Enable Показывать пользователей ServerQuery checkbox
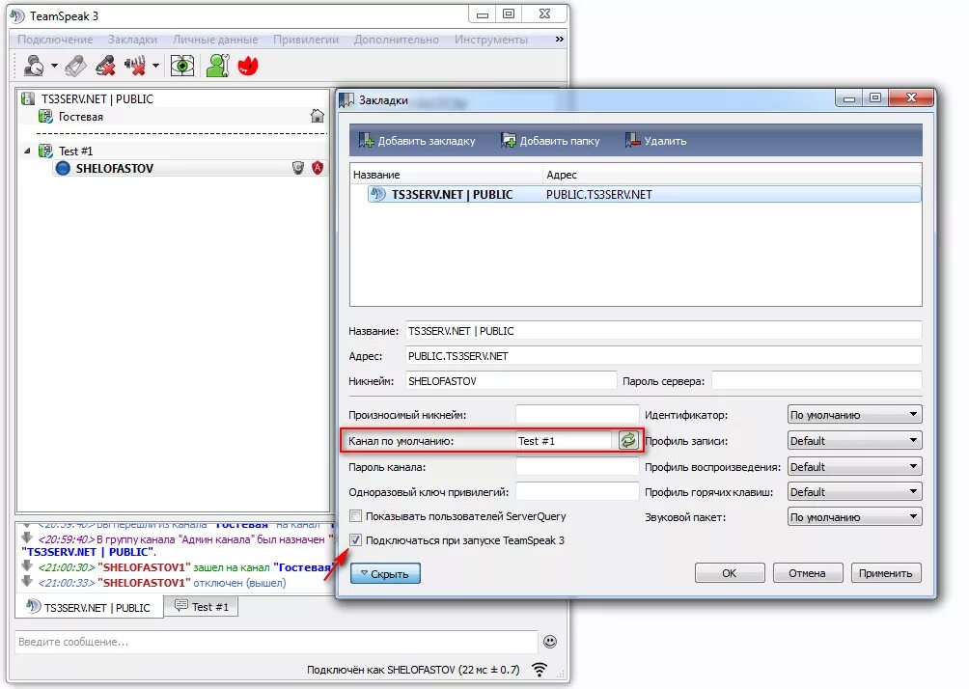This screenshot has height=689, width=969. (356, 516)
